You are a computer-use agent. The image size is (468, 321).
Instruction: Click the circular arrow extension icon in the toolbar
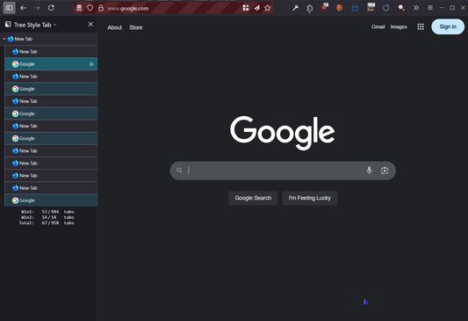pyautogui.click(x=386, y=8)
